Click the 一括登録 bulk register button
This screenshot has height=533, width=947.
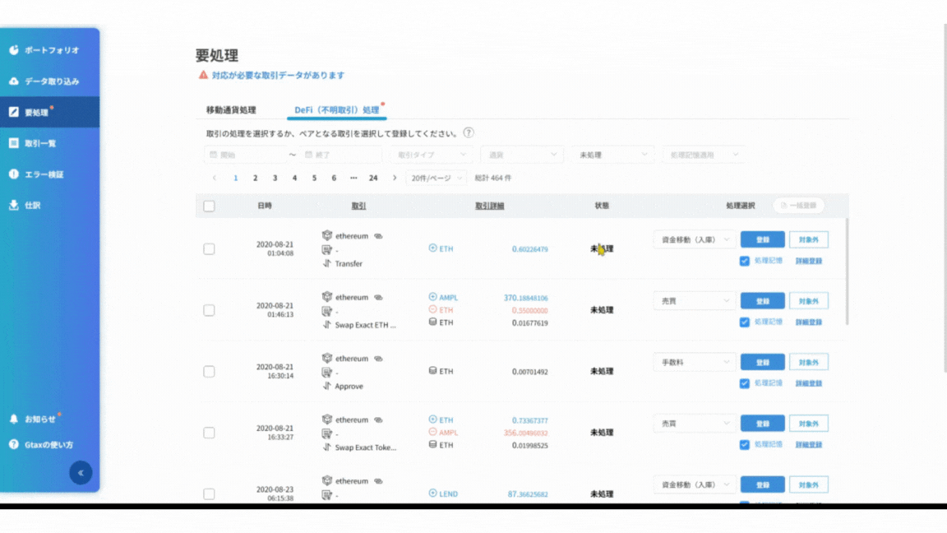pos(798,206)
